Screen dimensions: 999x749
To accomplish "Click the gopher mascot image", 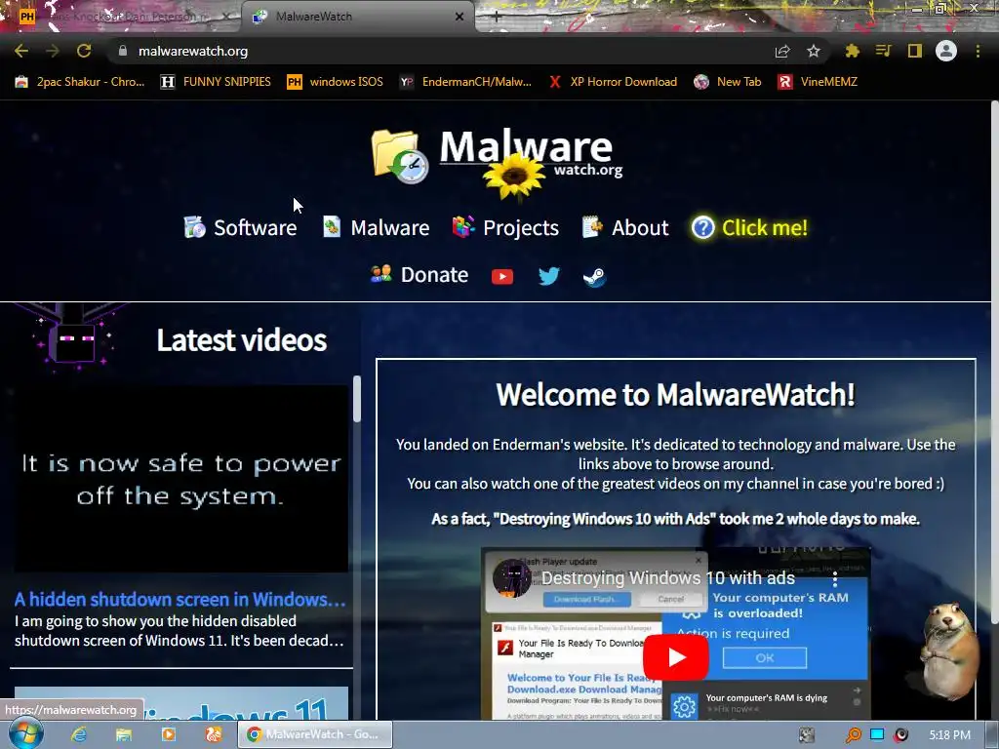I will tap(948, 650).
